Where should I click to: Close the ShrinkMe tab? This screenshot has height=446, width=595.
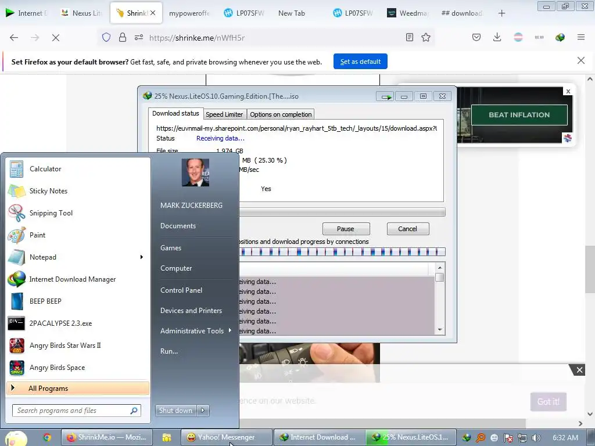pyautogui.click(x=153, y=13)
